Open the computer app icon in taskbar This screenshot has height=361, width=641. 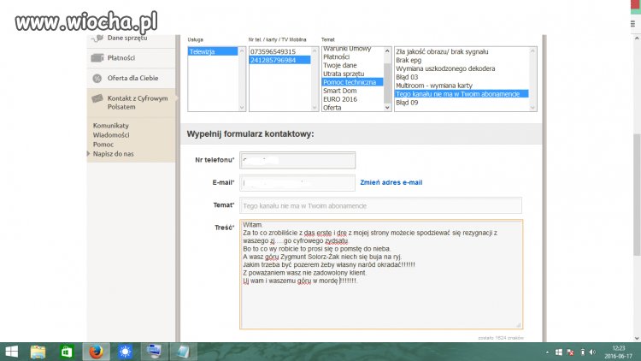(x=154, y=352)
